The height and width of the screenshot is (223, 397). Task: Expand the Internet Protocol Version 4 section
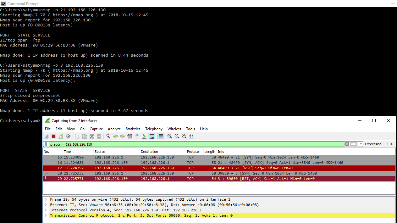click(46, 210)
